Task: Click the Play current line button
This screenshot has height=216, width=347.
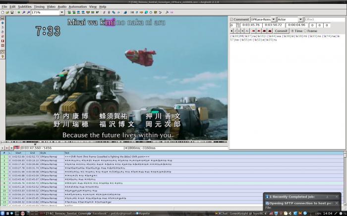Action: pyautogui.click(x=7, y=148)
